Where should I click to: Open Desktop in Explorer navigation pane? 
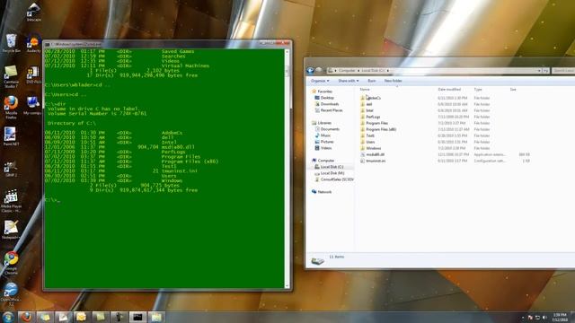click(x=324, y=98)
